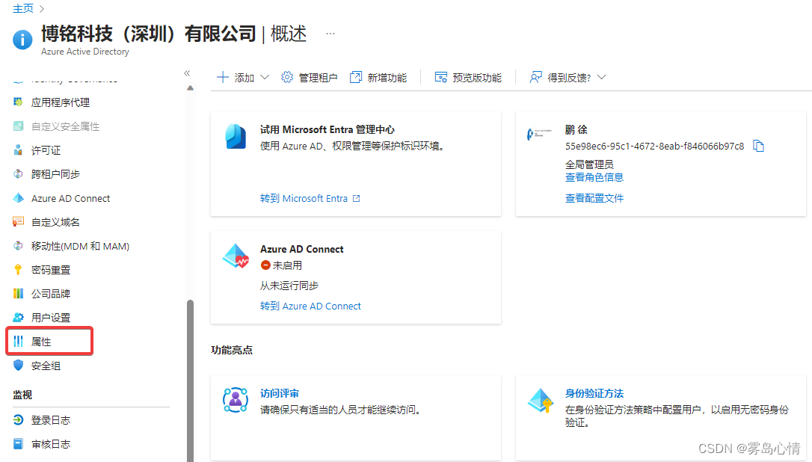The image size is (812, 462).
Task: Click the plus icon beside 添加
Action: [x=223, y=77]
